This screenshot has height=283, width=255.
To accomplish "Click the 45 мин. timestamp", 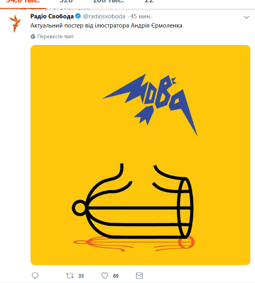I will pos(141,16).
